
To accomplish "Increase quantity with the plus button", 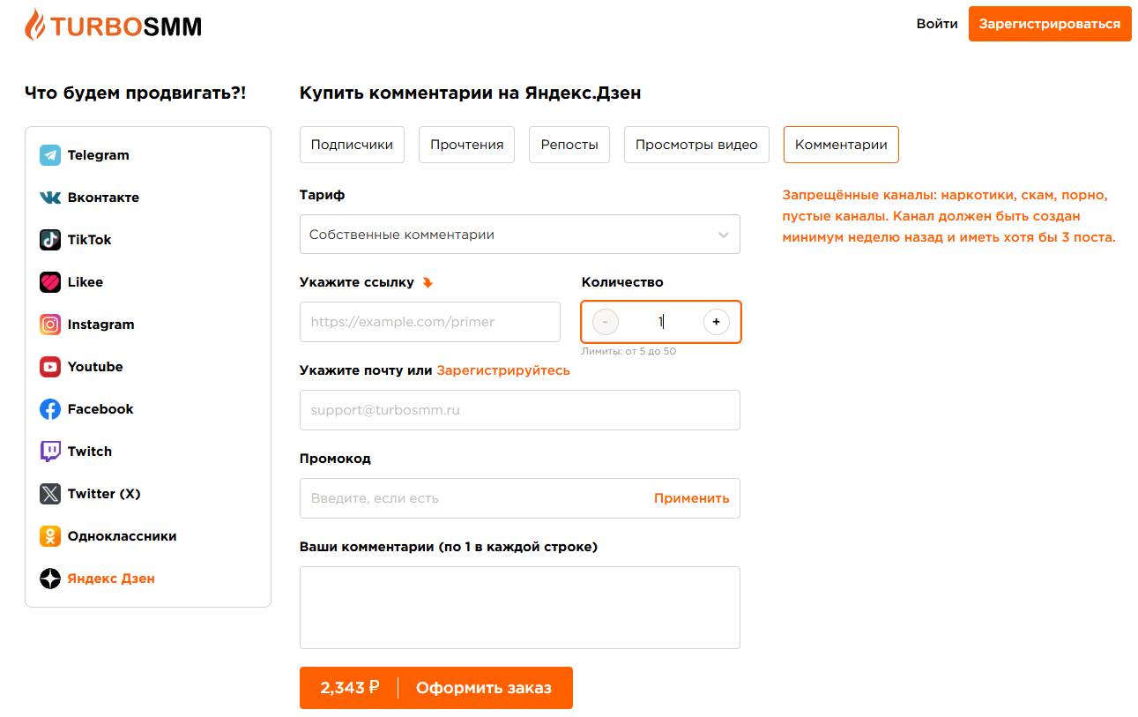I will pyautogui.click(x=716, y=322).
